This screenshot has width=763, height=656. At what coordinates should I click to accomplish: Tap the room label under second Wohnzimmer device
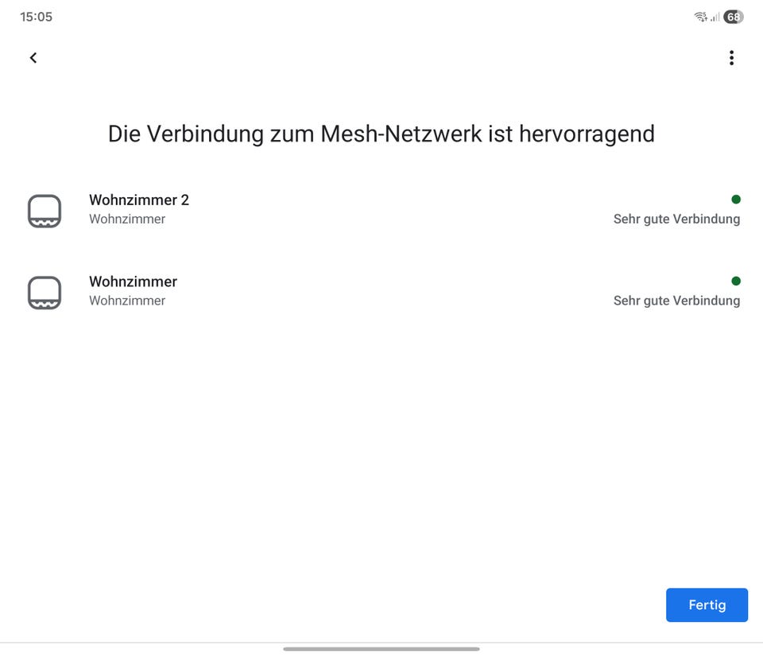click(127, 301)
